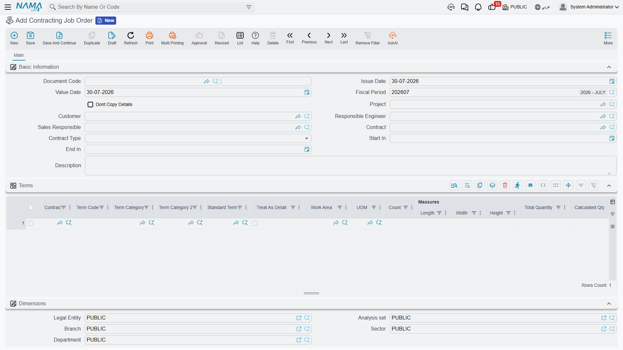Screen dimensions: 623x350
Task: Click the Search By Name Or Code field
Action: coord(151,7)
